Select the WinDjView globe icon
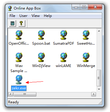Screen dimensions: 110x112 point(41,57)
